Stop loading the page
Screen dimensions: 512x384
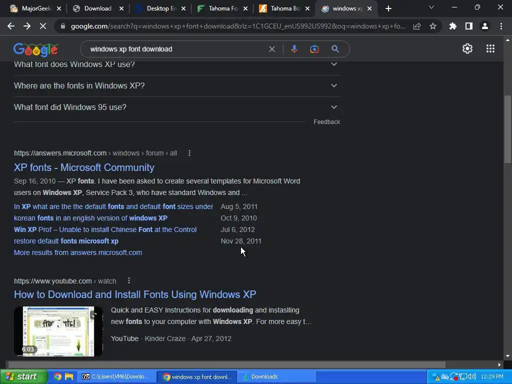(x=43, y=26)
